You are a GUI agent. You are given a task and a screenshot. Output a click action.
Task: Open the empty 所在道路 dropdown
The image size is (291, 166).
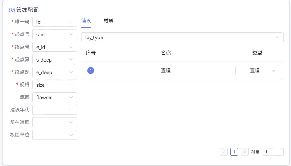pyautogui.click(x=55, y=122)
